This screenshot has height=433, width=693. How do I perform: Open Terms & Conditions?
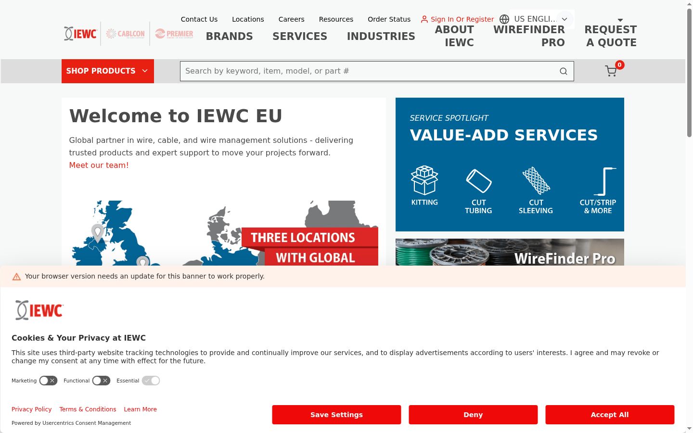point(88,409)
